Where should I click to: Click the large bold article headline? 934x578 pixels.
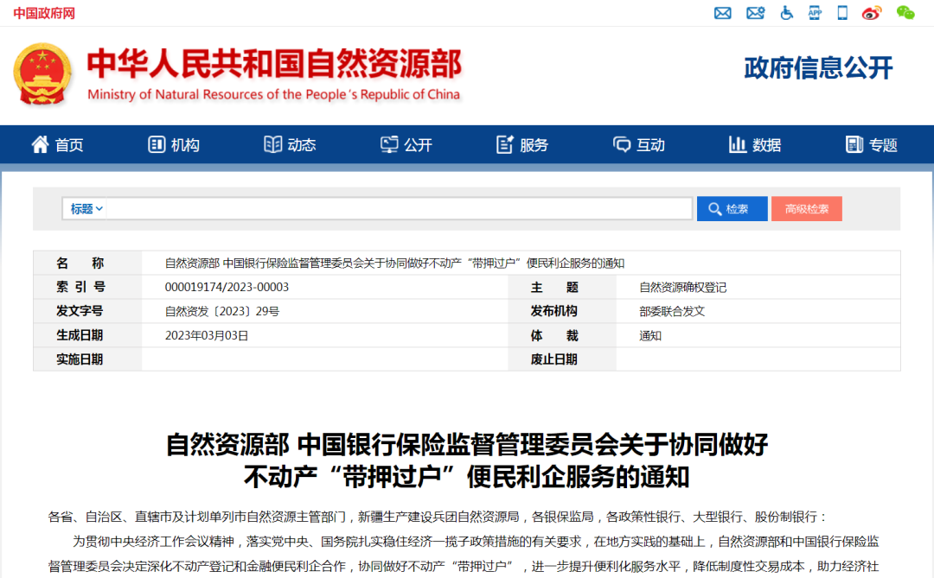(467, 460)
